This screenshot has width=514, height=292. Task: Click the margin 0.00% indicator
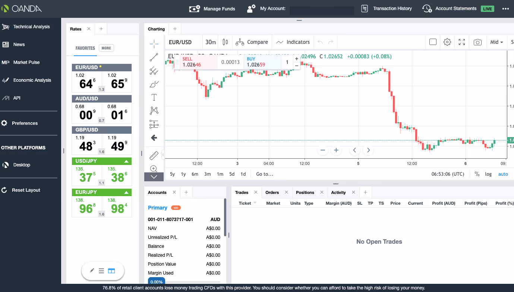(157, 282)
